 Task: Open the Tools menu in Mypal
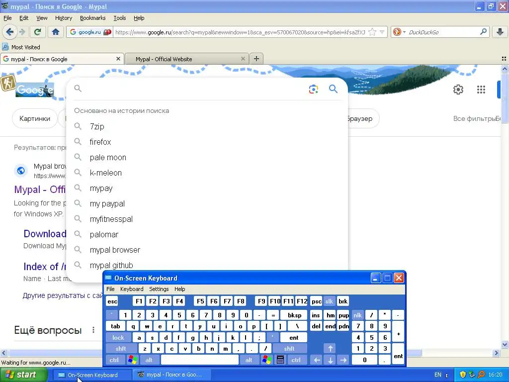click(x=119, y=18)
